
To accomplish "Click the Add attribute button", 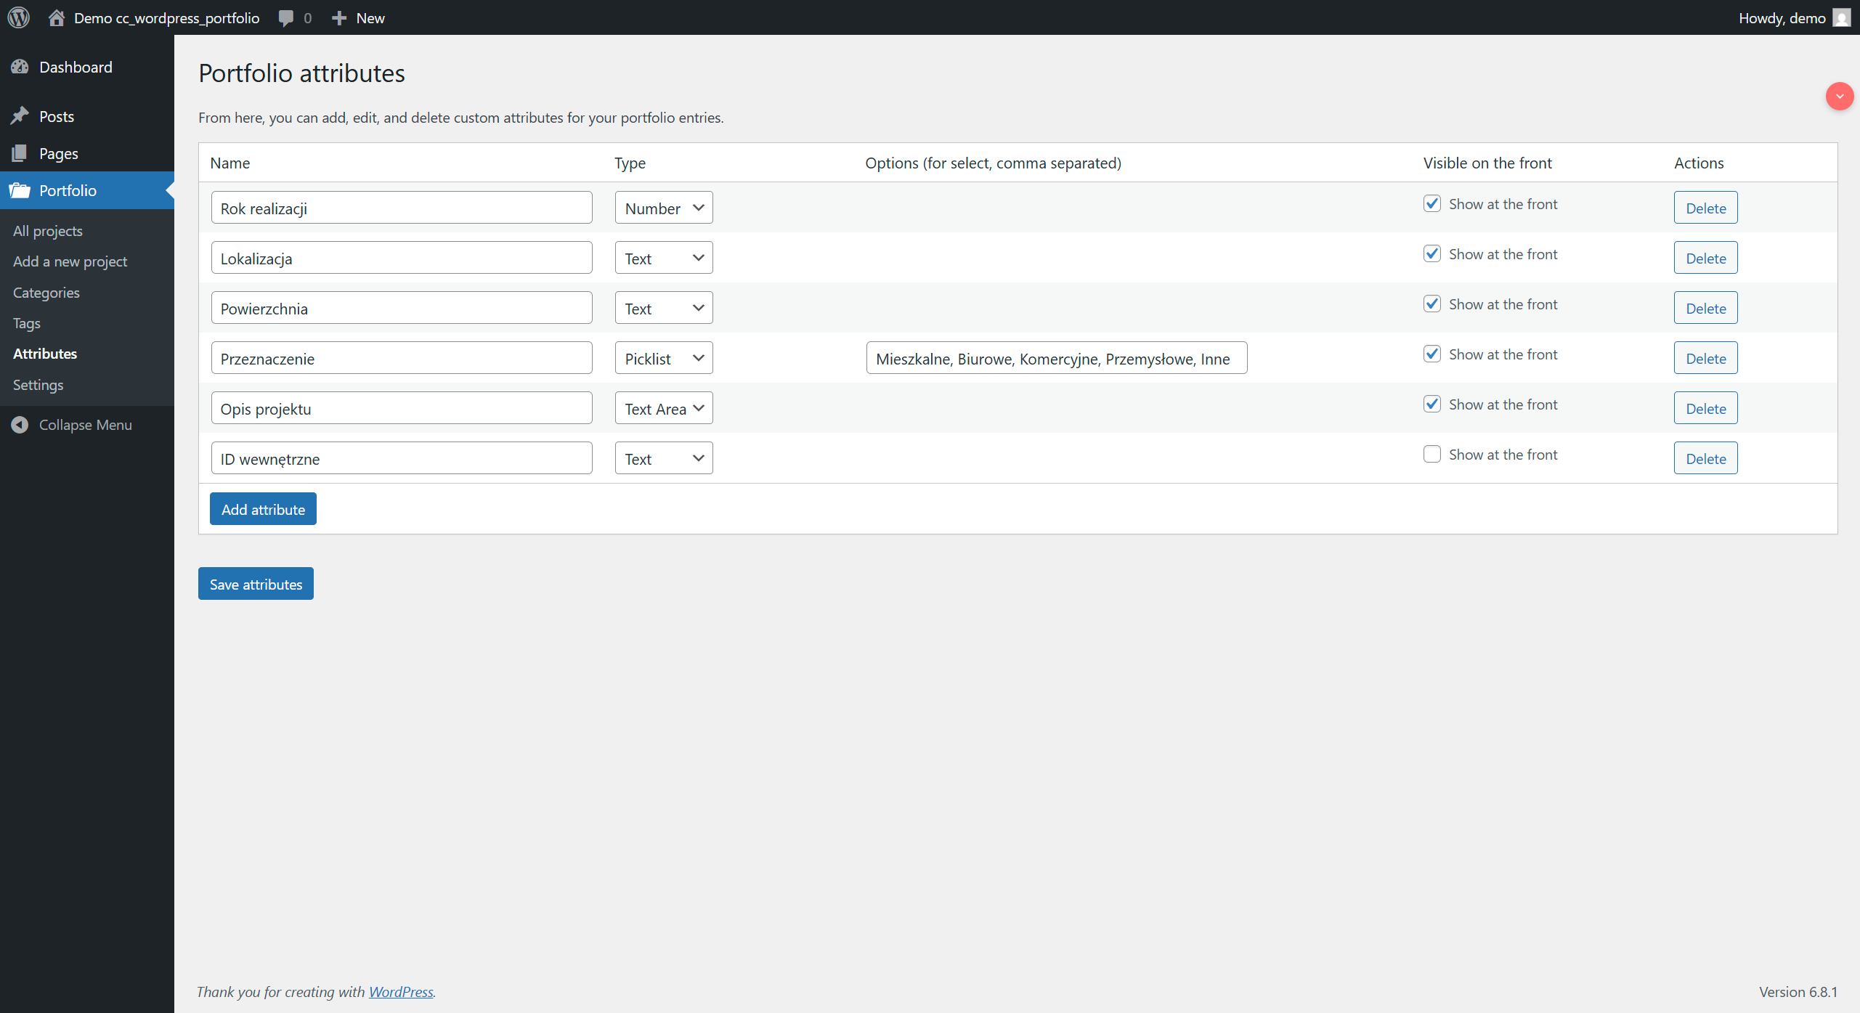I will 262,508.
